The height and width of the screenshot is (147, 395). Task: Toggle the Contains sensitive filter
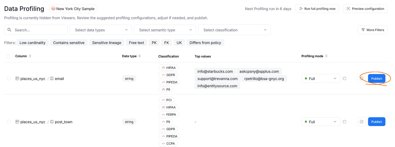[x=69, y=43]
